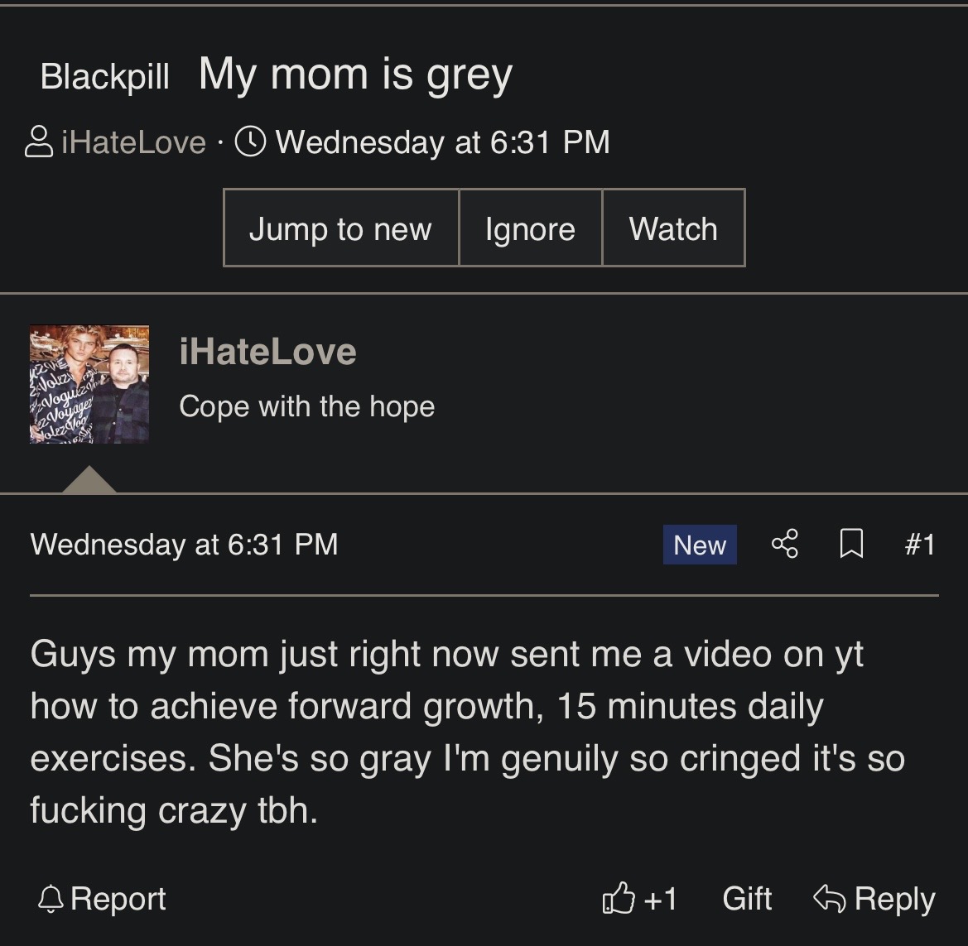Viewport: 968px width, 946px height.
Task: Click the post timestamp Wednesday at 6:31 PM
Action: (x=184, y=545)
